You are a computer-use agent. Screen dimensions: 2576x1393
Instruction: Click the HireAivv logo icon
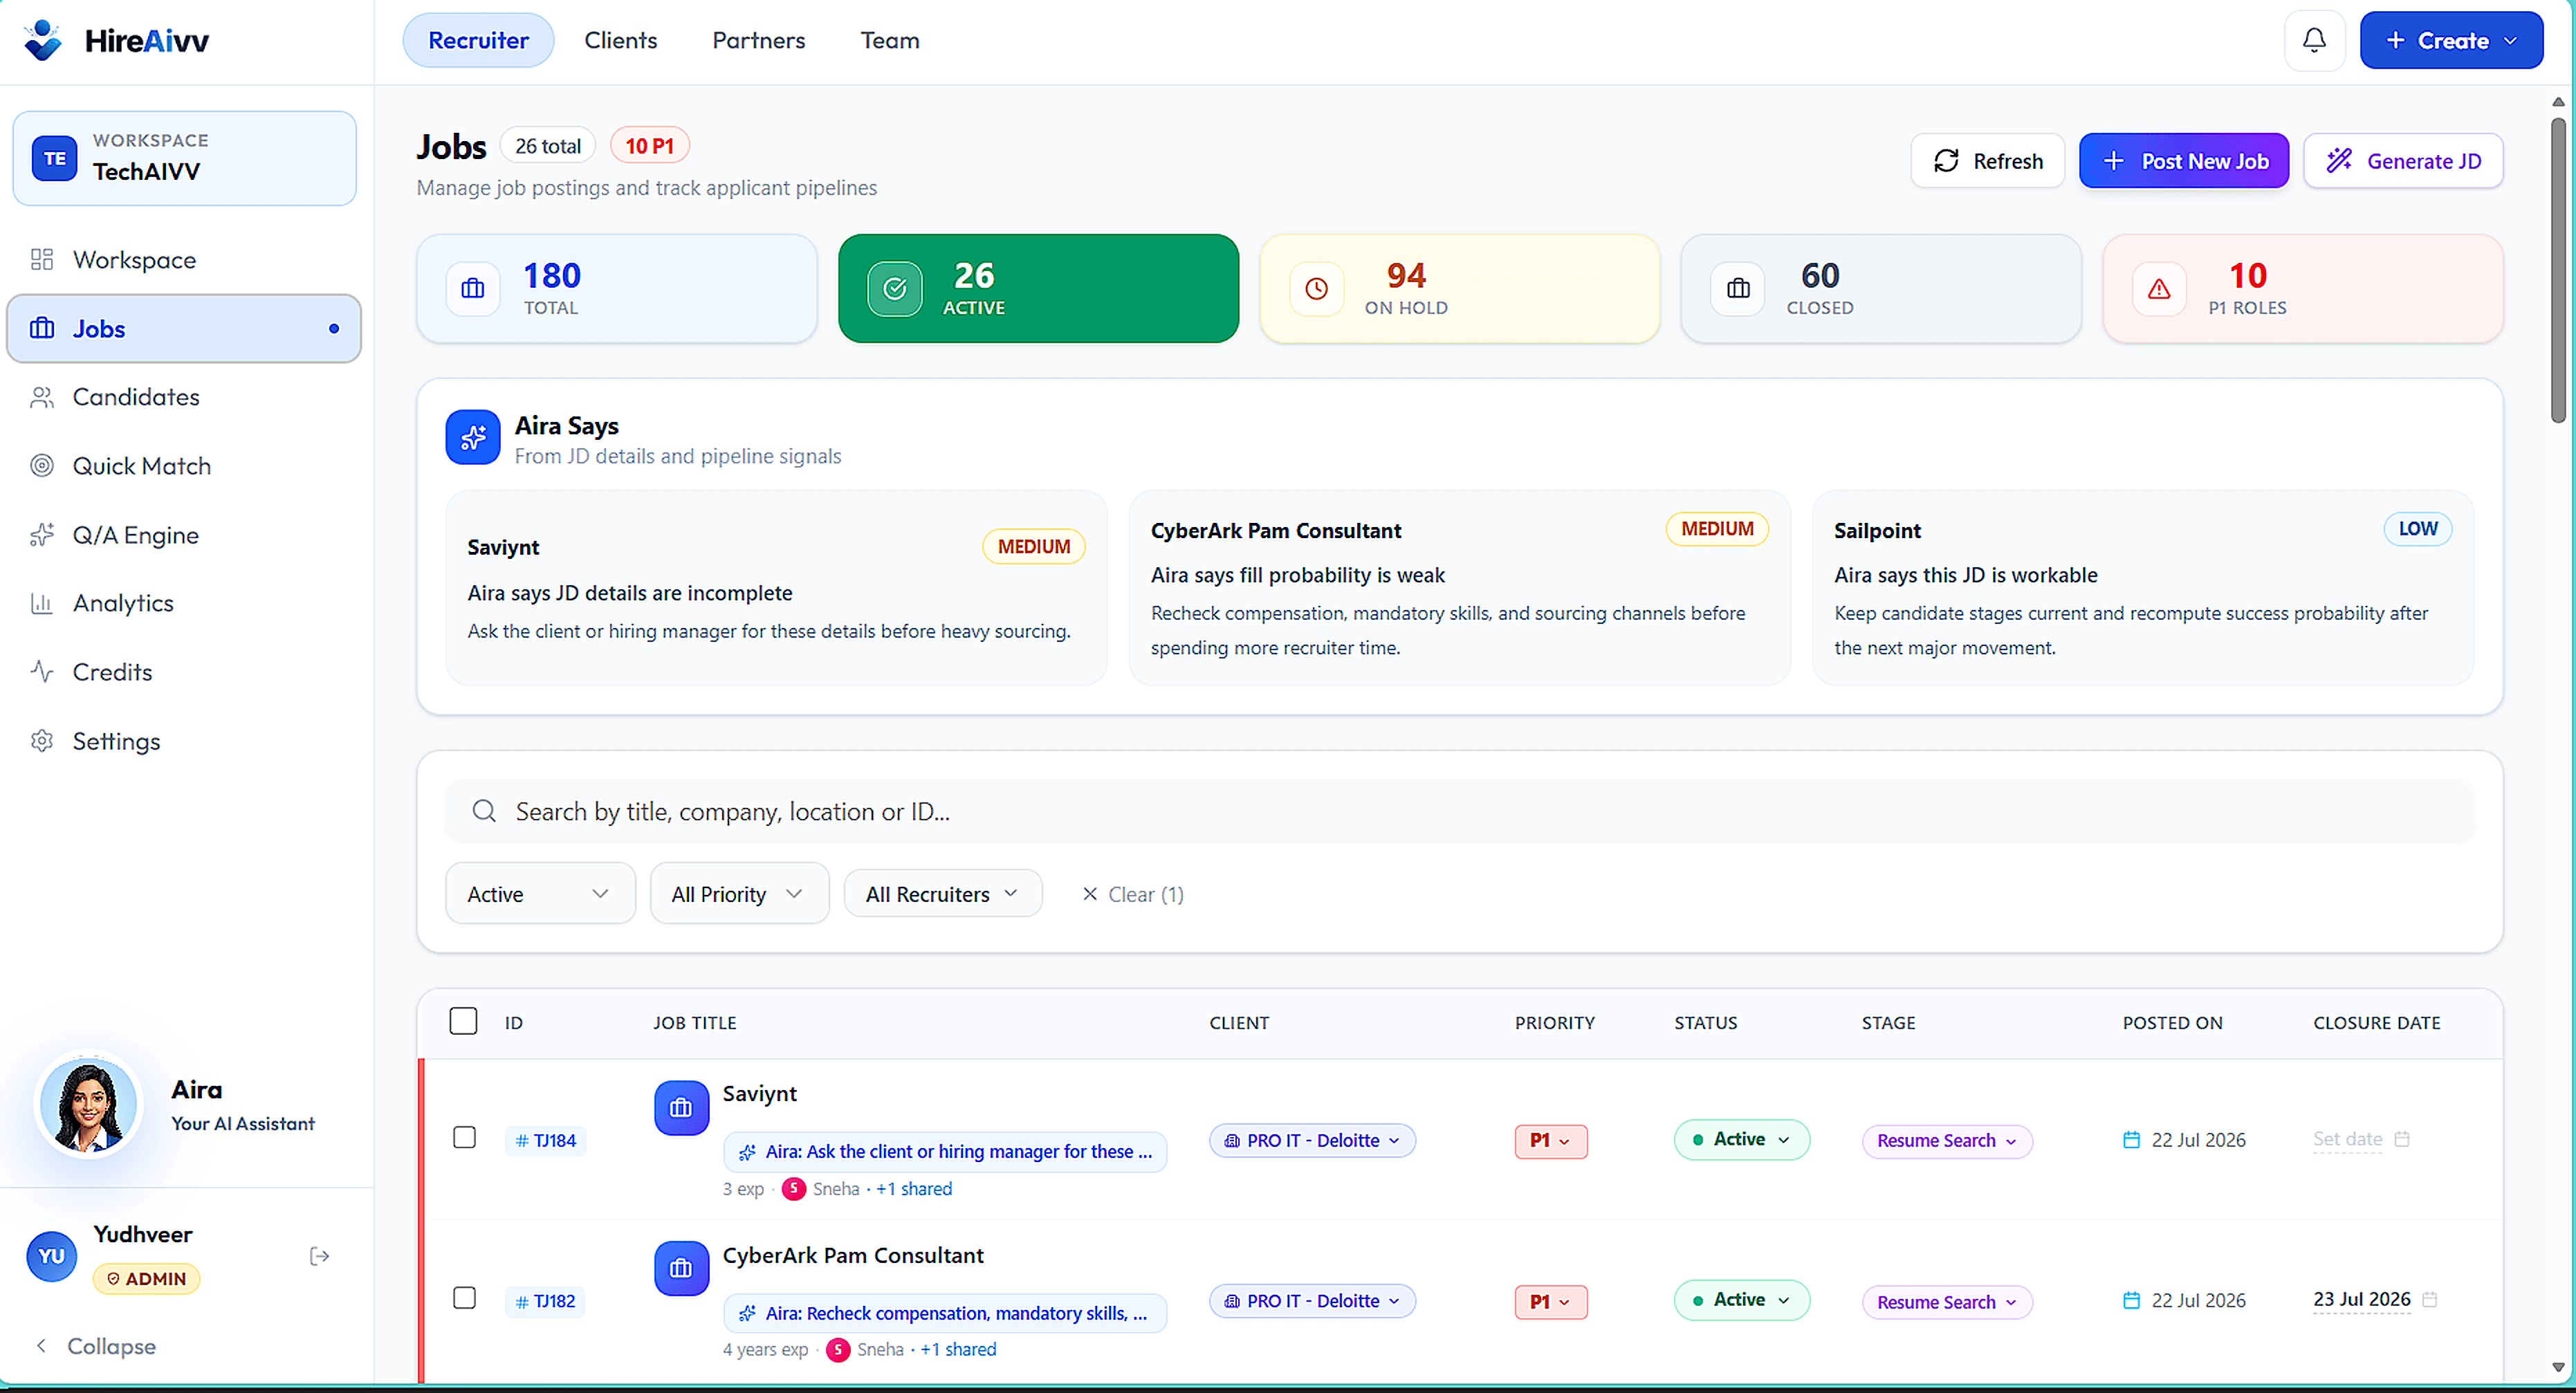[x=43, y=40]
